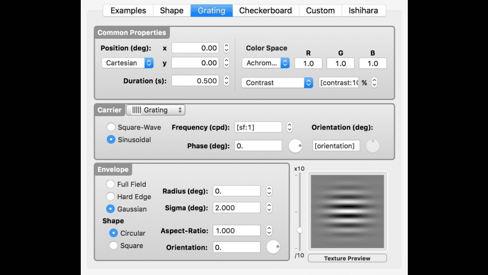Open the Carrier Grating type popup
488x275 pixels.
pos(155,110)
